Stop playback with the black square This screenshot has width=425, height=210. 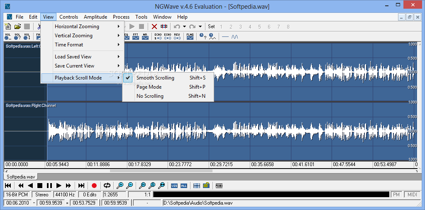(x=40, y=186)
